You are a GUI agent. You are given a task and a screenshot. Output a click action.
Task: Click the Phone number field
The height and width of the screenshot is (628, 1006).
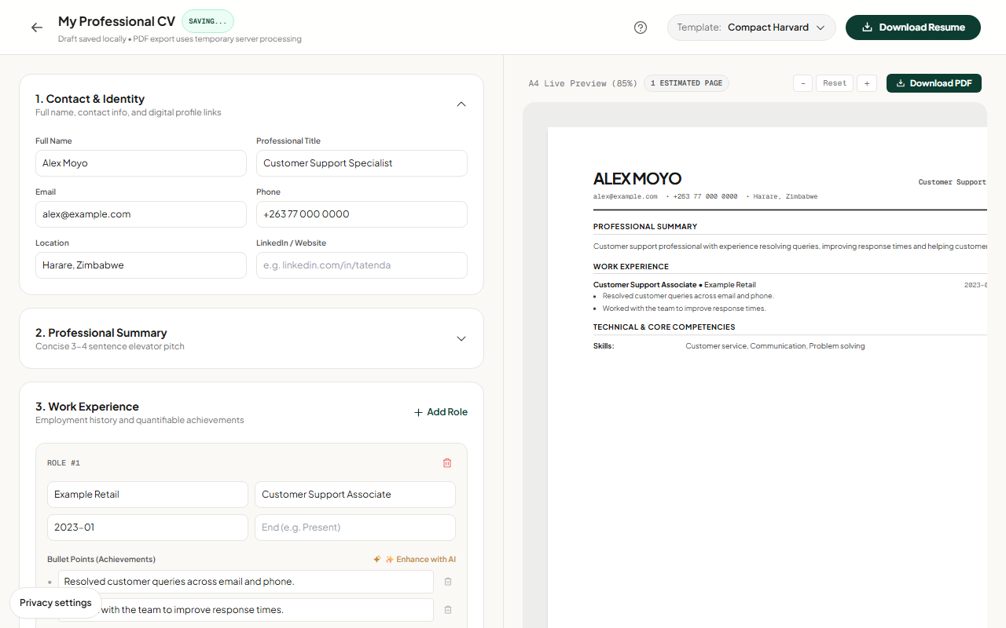coord(362,214)
